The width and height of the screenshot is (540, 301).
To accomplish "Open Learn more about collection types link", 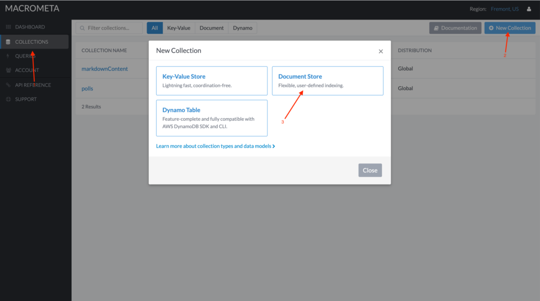I will click(x=216, y=146).
